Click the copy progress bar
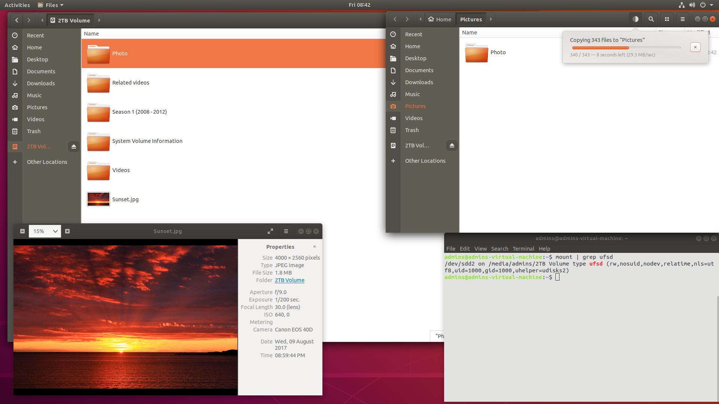719x404 pixels. 626,48
